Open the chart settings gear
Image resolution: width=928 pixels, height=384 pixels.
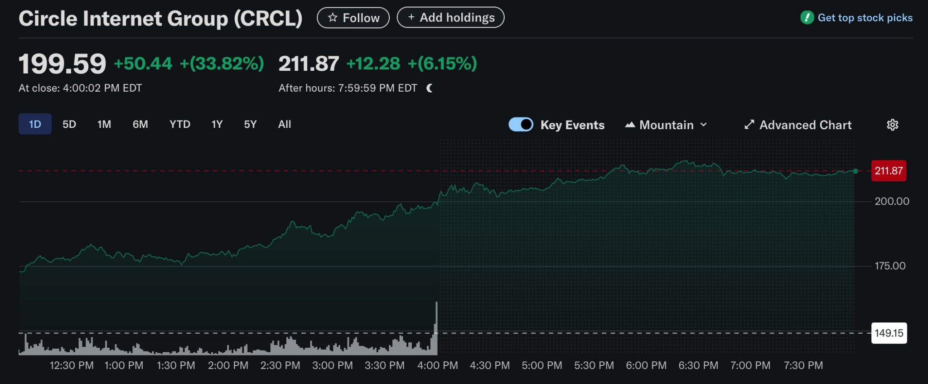tap(892, 125)
